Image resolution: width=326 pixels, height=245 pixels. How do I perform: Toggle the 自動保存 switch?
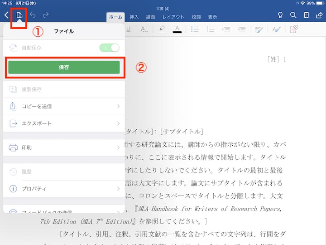(x=110, y=48)
